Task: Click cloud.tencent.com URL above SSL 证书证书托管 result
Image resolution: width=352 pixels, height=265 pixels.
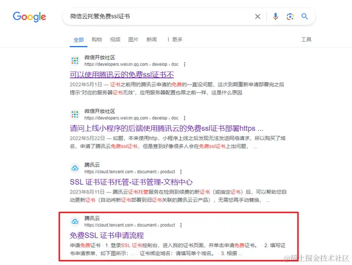Action: point(130,172)
